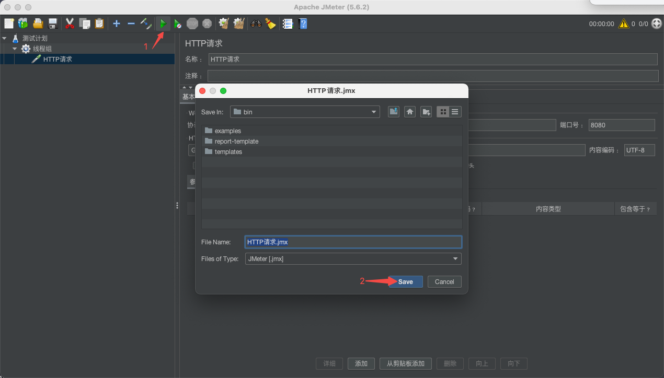
Task: Click the gray Stop sign icon
Action: click(x=192, y=23)
